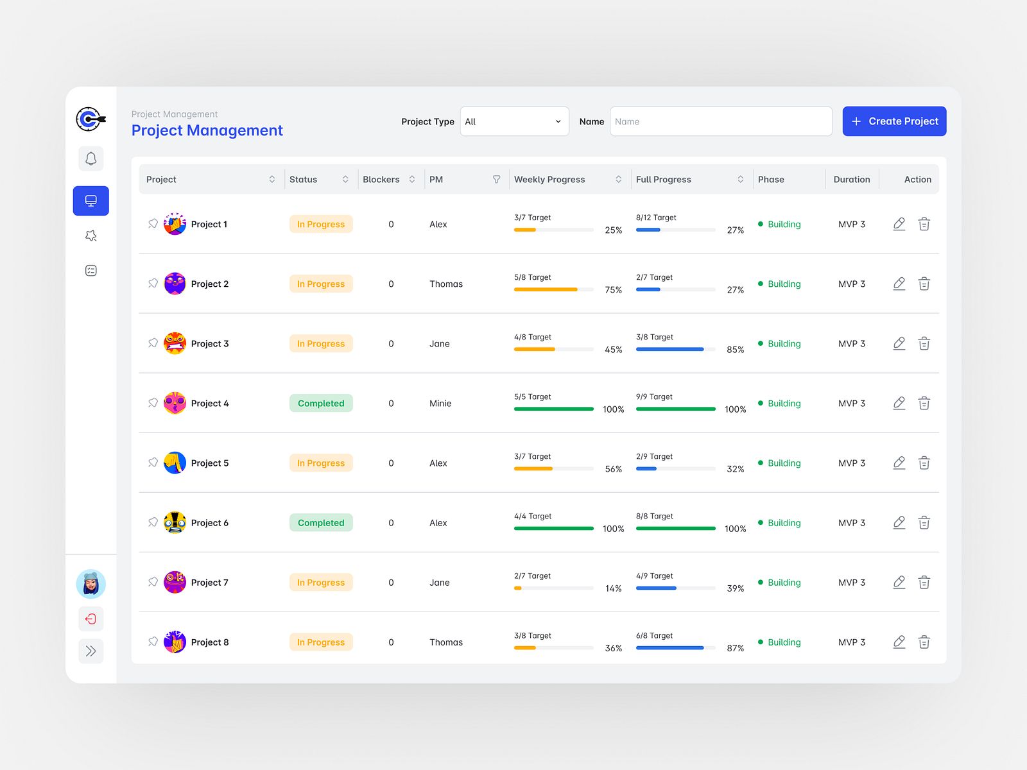Pin Project 2 using its pin icon
The height and width of the screenshot is (770, 1027).
(153, 284)
